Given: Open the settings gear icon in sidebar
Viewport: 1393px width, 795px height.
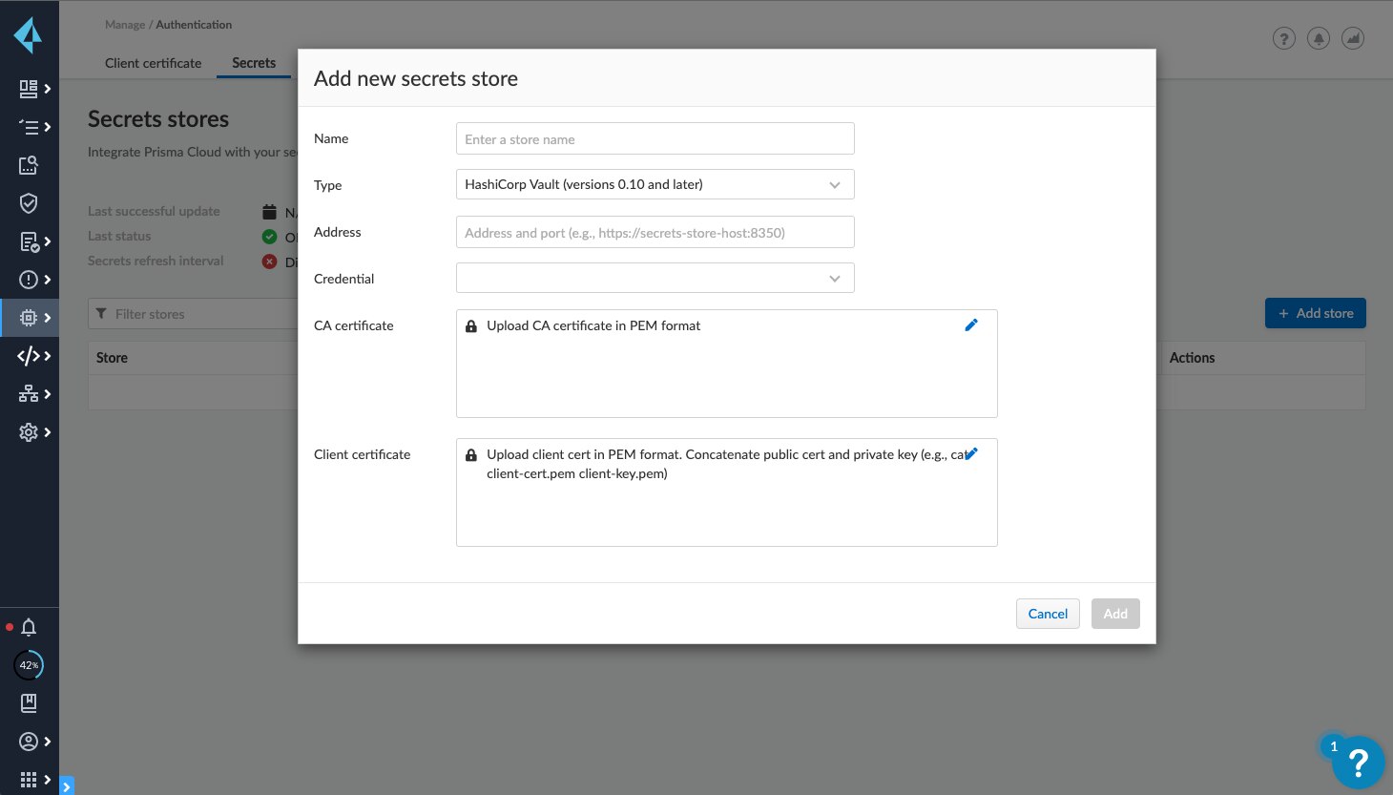Looking at the screenshot, I should click(29, 432).
